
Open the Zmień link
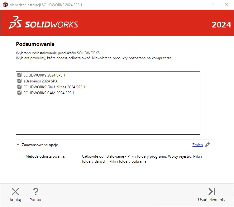198,145
